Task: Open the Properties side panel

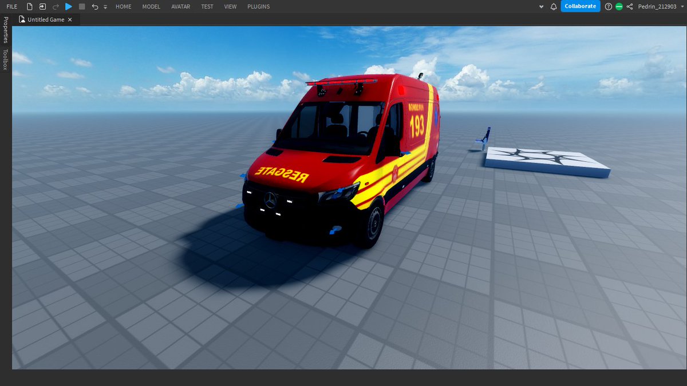Action: pos(6,30)
